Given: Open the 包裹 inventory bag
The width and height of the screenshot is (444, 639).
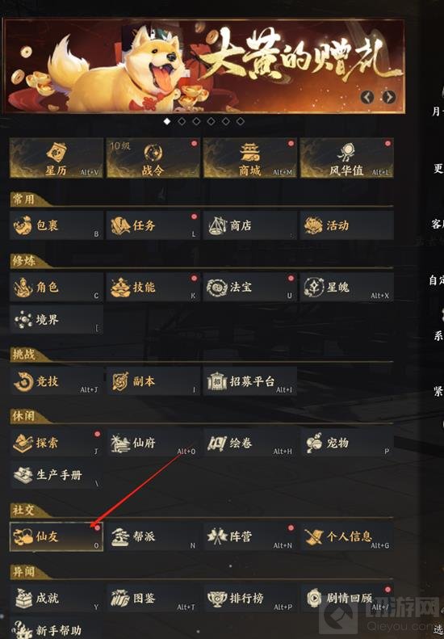Looking at the screenshot, I should point(57,225).
